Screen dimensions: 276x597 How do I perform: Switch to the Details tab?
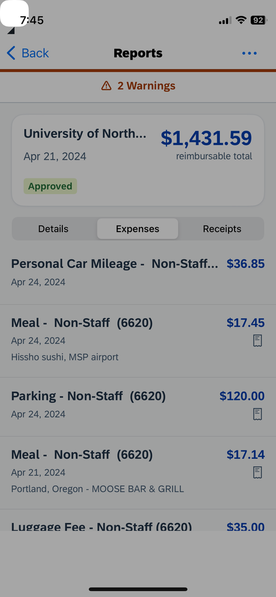click(x=53, y=229)
